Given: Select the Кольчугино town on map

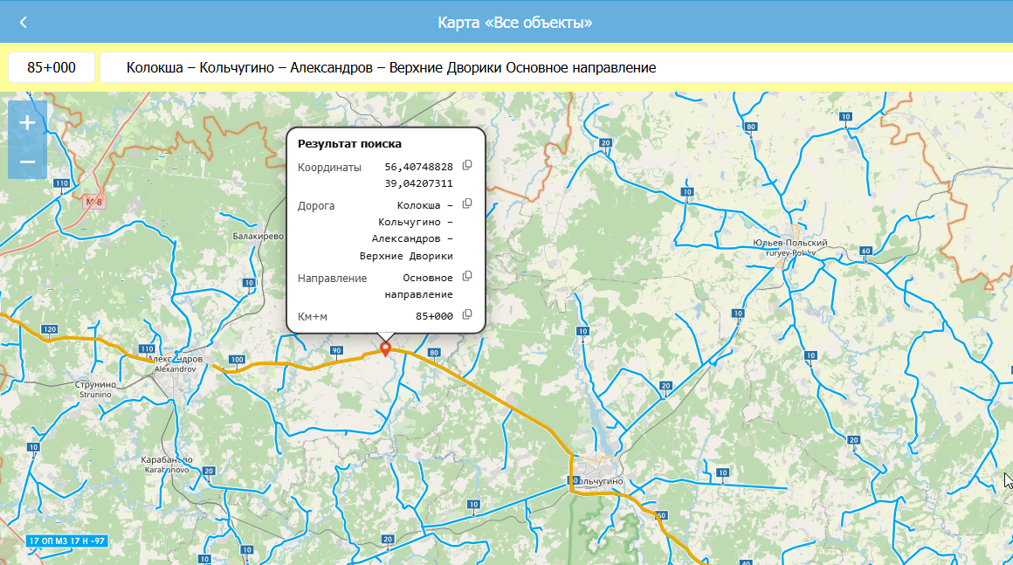Looking at the screenshot, I should tap(598, 481).
